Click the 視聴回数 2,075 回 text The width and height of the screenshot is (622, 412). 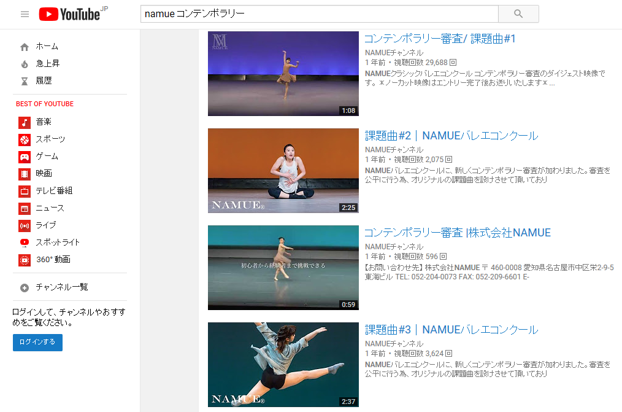pos(423,160)
